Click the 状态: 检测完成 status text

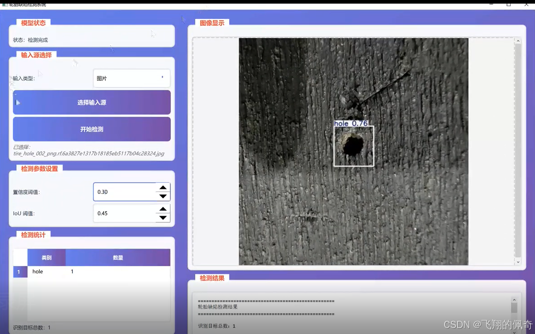coord(30,40)
